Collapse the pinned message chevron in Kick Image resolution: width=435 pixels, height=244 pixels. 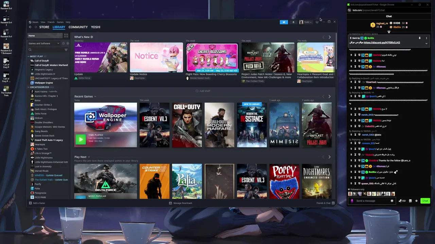click(x=426, y=43)
